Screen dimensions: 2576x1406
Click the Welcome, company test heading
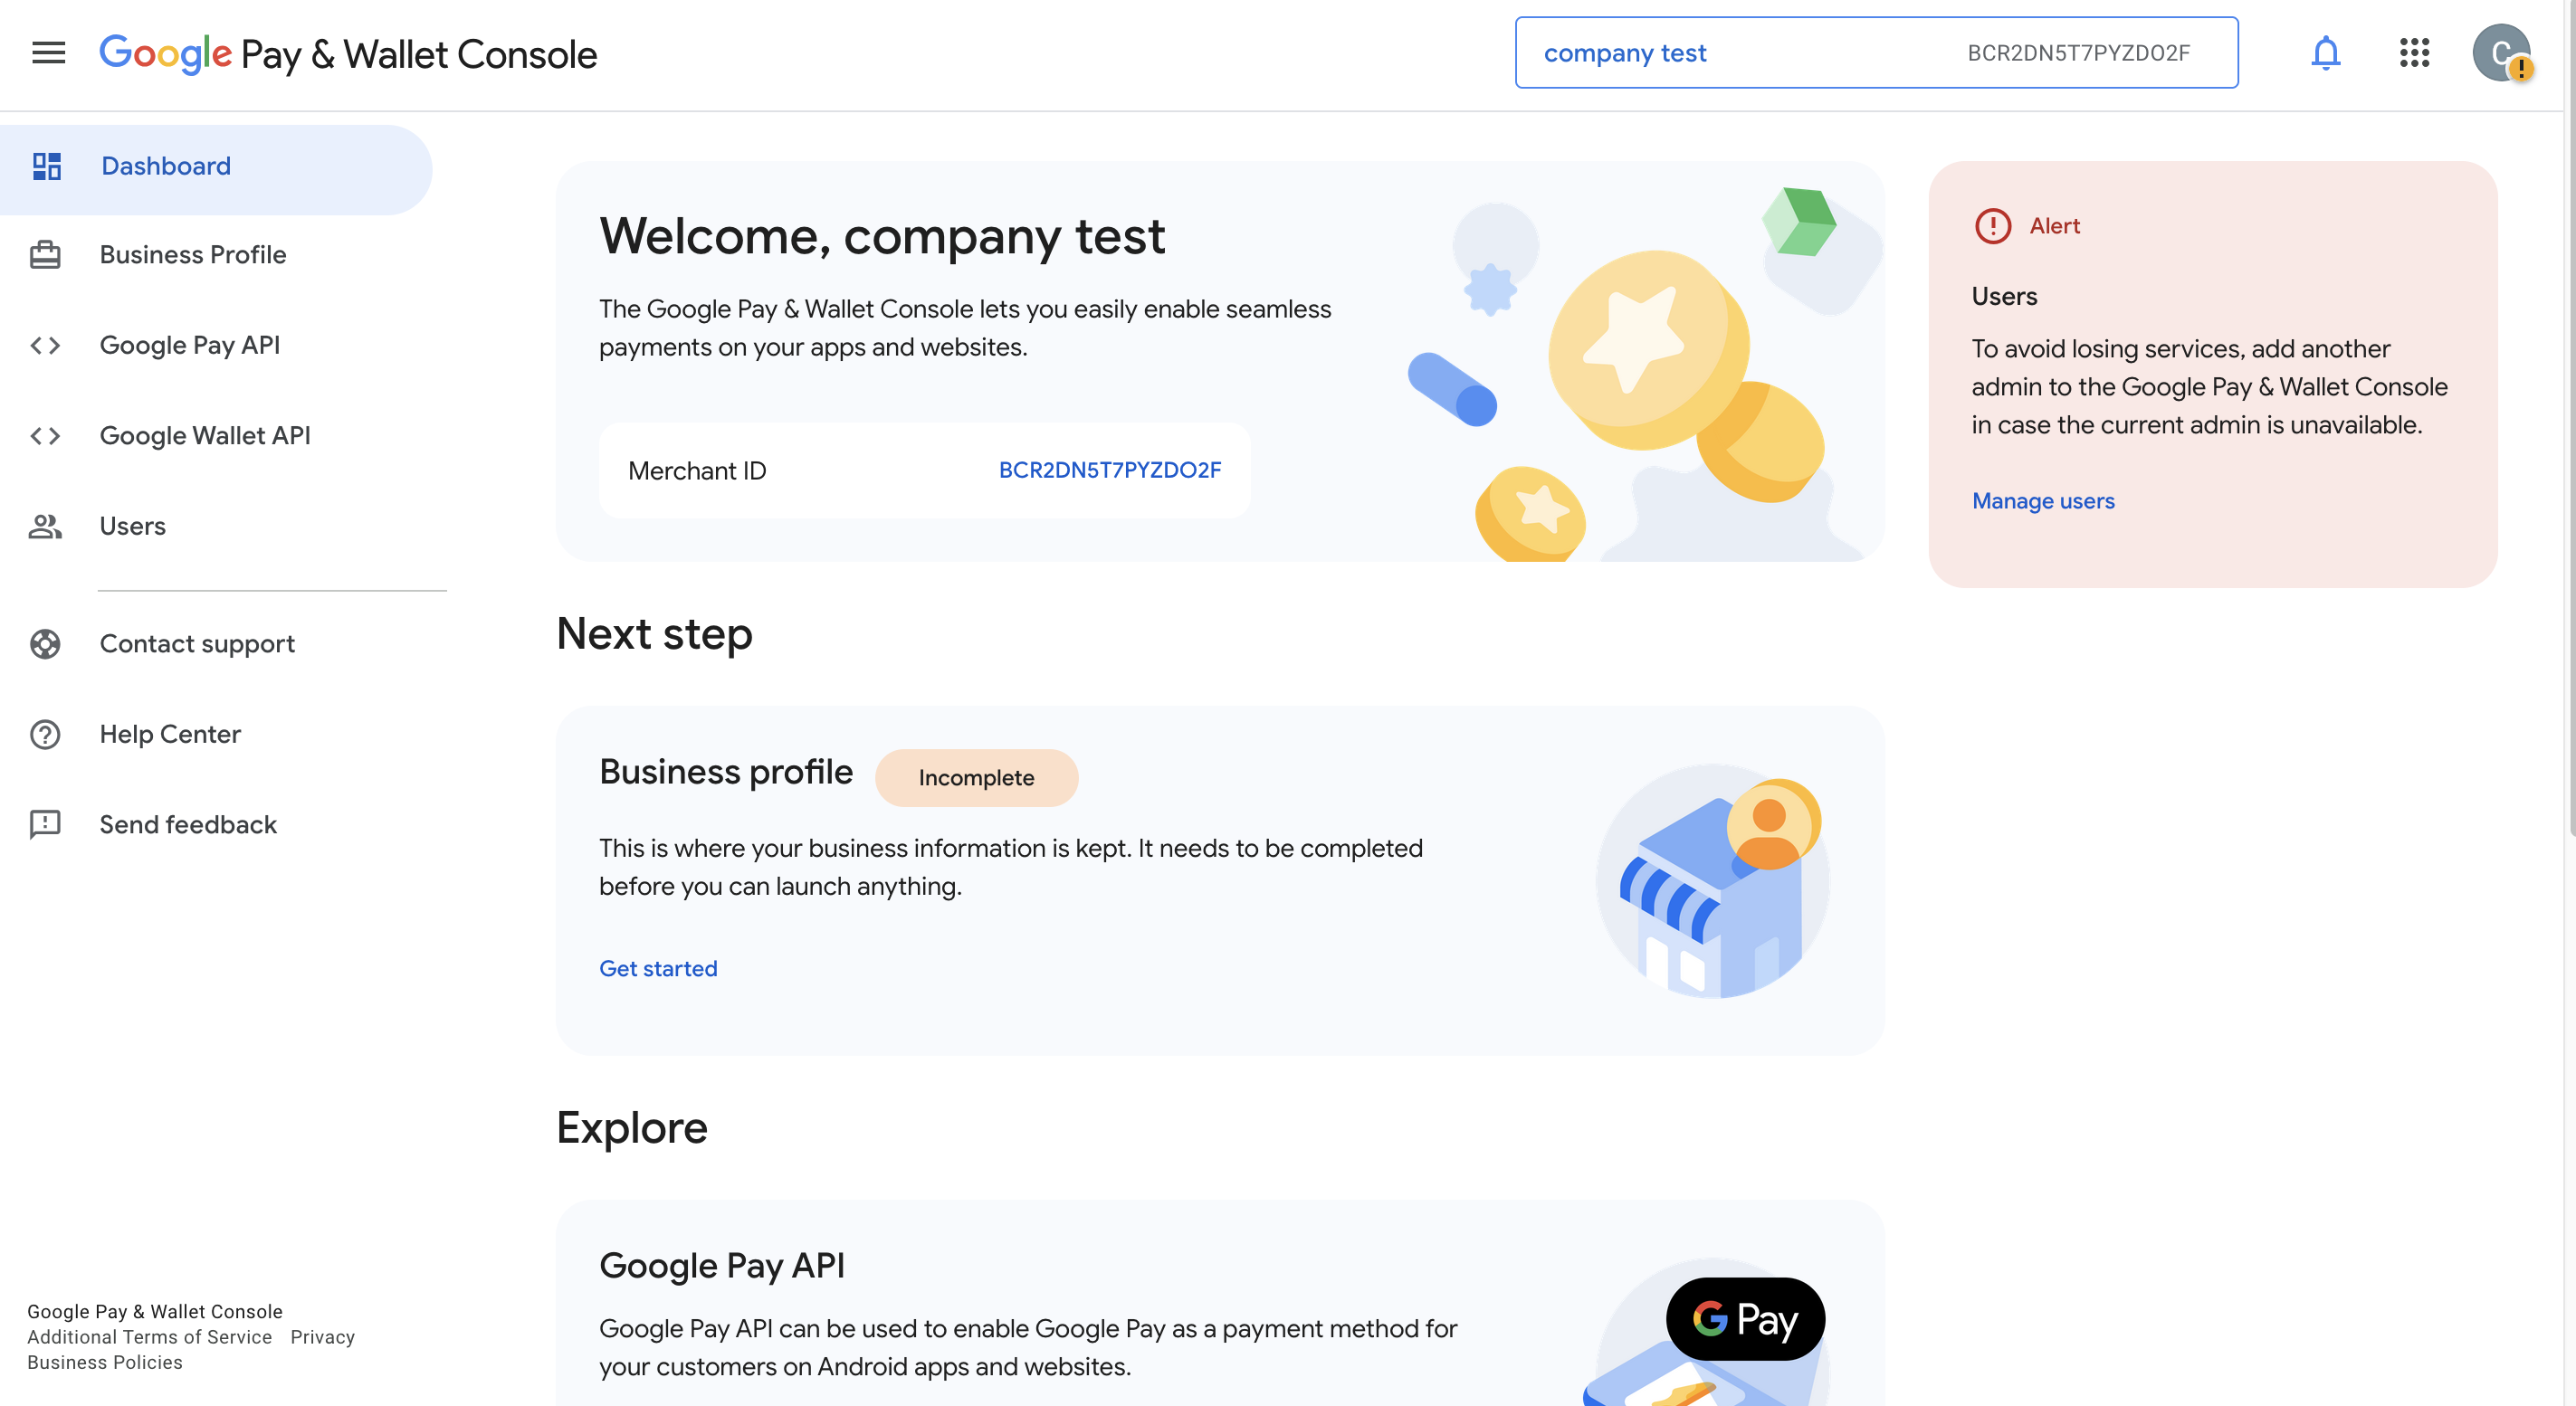882,237
